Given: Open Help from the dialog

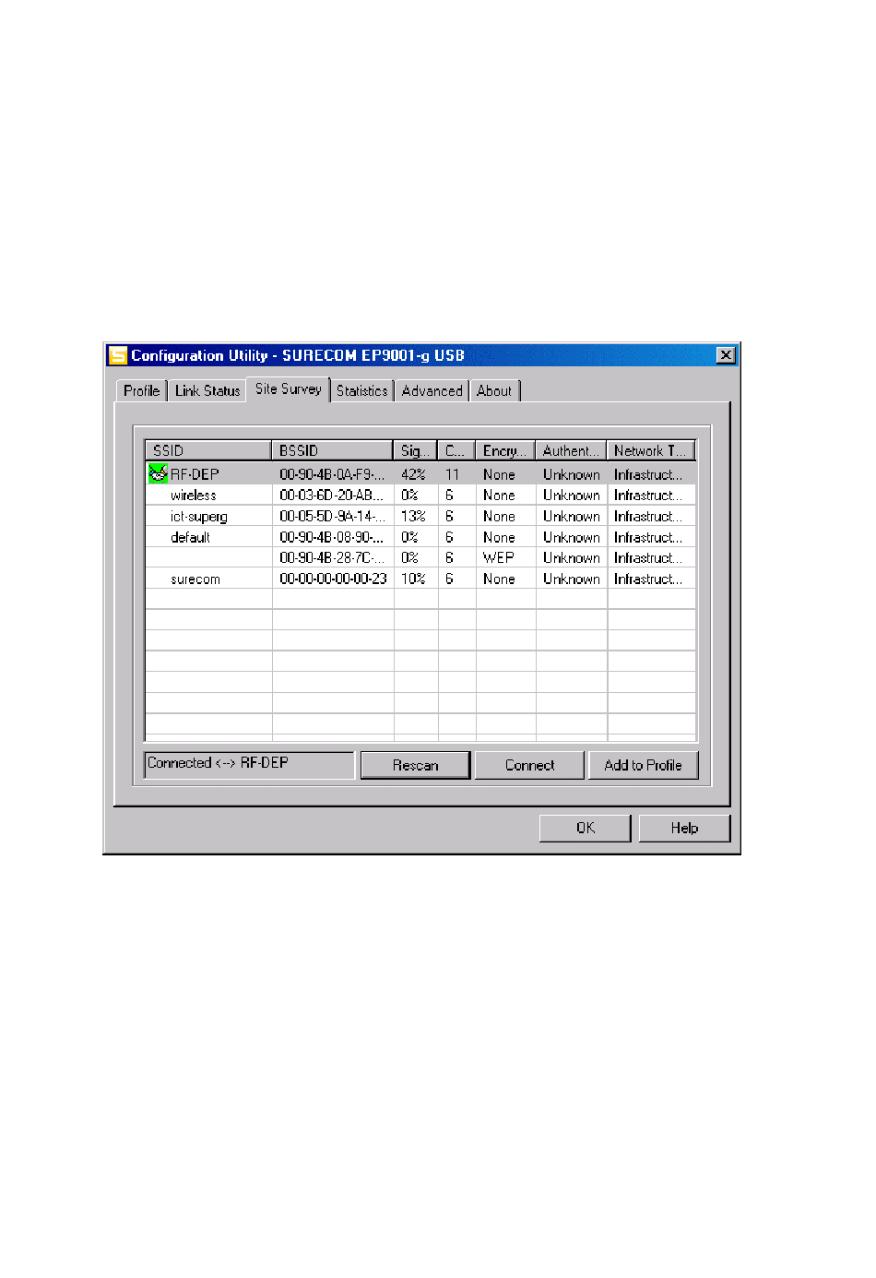Looking at the screenshot, I should (684, 829).
